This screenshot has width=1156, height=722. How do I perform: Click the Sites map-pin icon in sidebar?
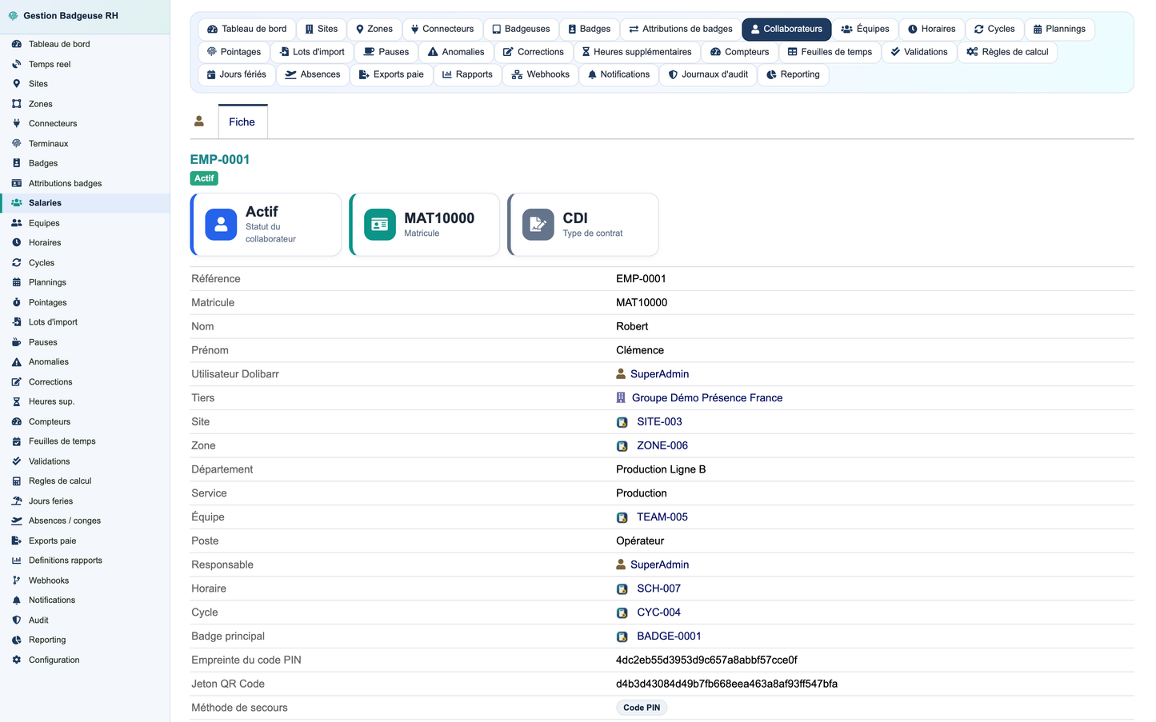(16, 84)
